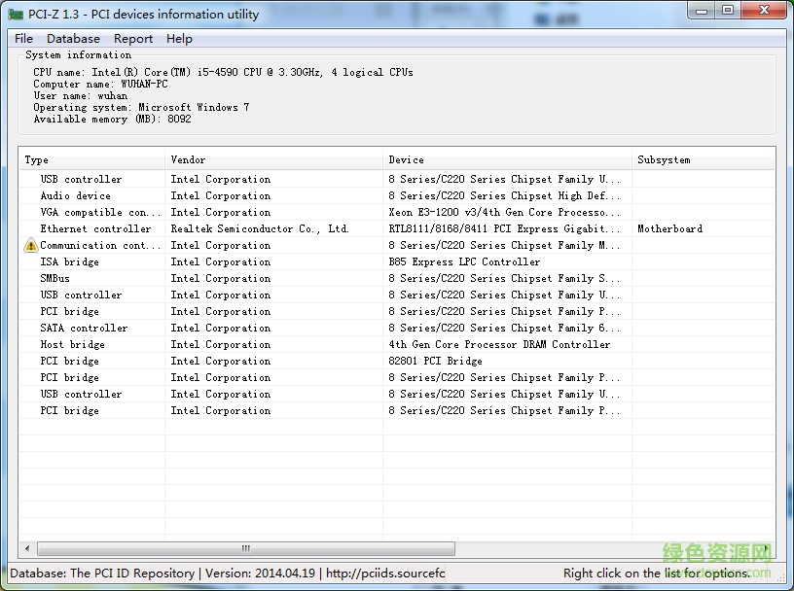Viewport: 794px width, 591px height.
Task: Click the horizontal scrollbar thumb
Action: coord(246,548)
